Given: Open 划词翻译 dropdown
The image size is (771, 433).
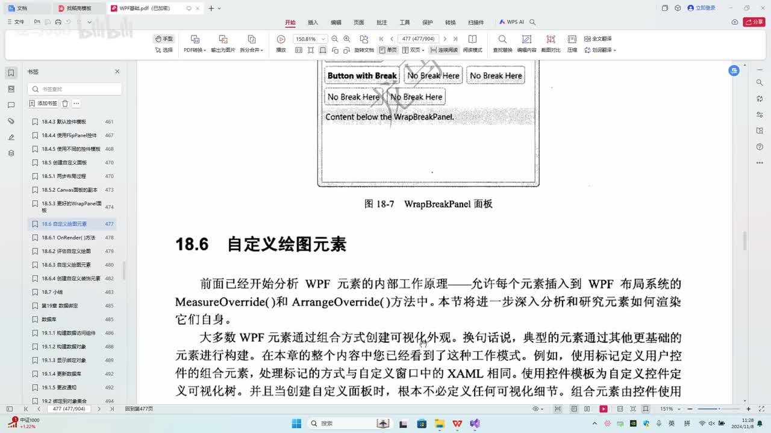Looking at the screenshot, I should point(599,50).
